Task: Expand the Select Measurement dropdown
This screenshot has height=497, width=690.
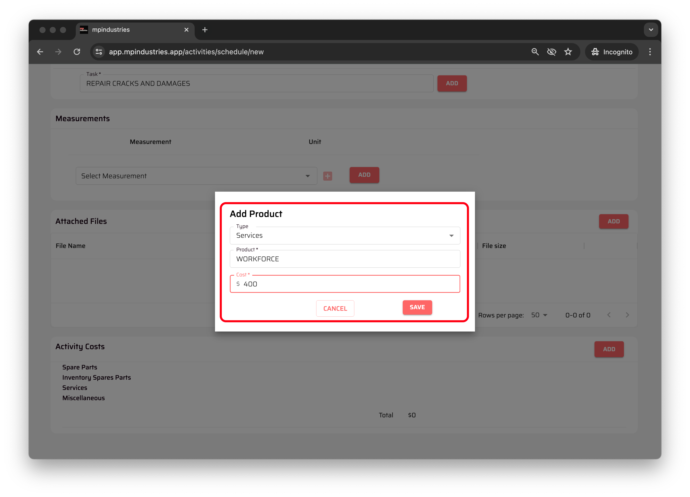Action: point(196,176)
